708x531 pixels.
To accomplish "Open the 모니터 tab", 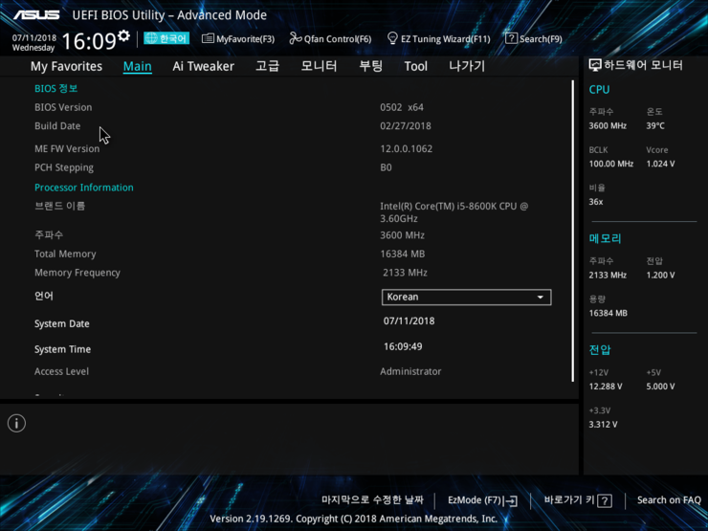I will click(319, 66).
